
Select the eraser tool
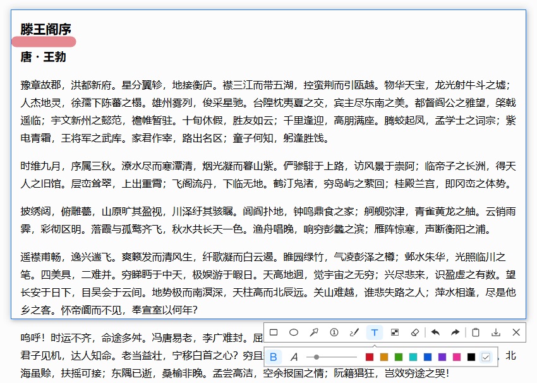click(x=414, y=332)
